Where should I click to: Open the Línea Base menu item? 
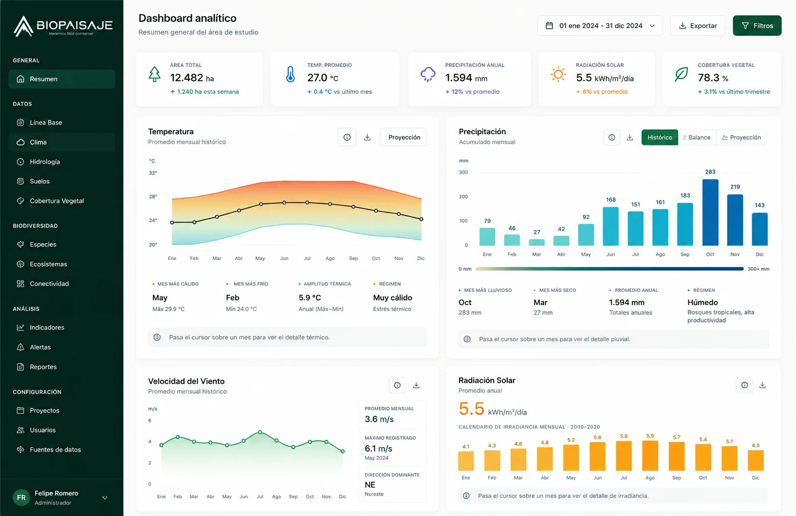[62, 123]
